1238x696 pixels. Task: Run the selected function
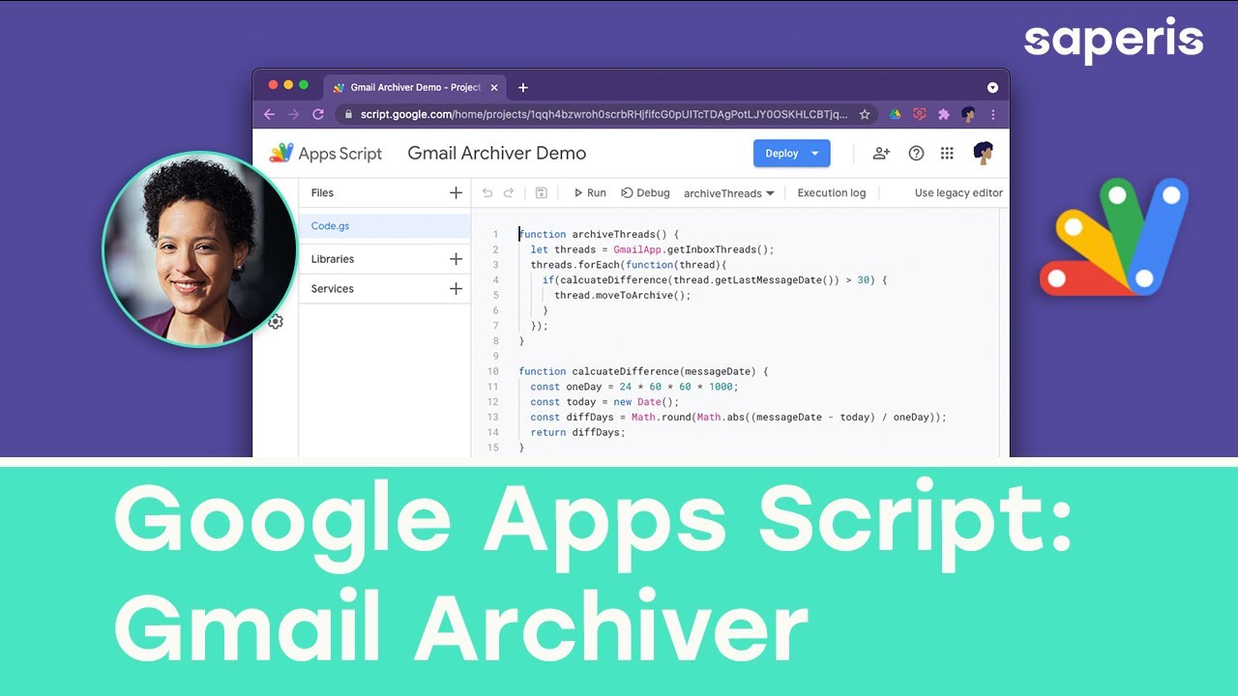pyautogui.click(x=590, y=192)
